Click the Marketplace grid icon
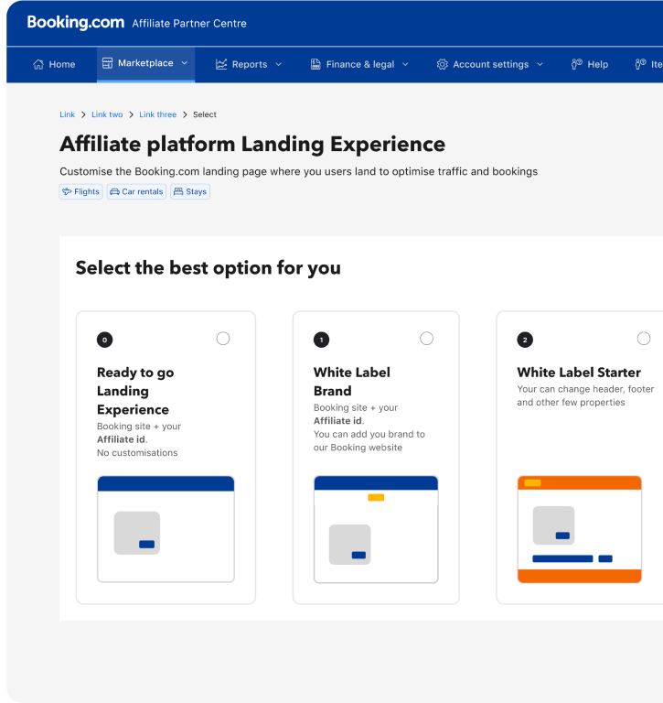The width and height of the screenshot is (663, 703). 107,63
